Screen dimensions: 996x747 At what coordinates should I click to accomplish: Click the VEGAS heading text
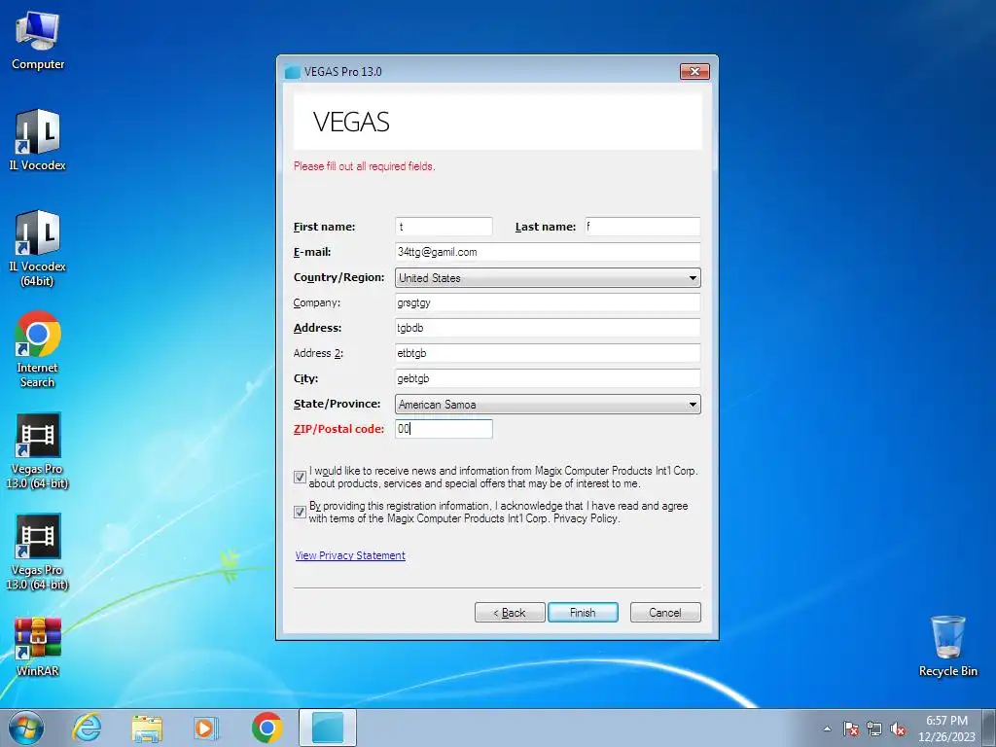click(x=351, y=122)
